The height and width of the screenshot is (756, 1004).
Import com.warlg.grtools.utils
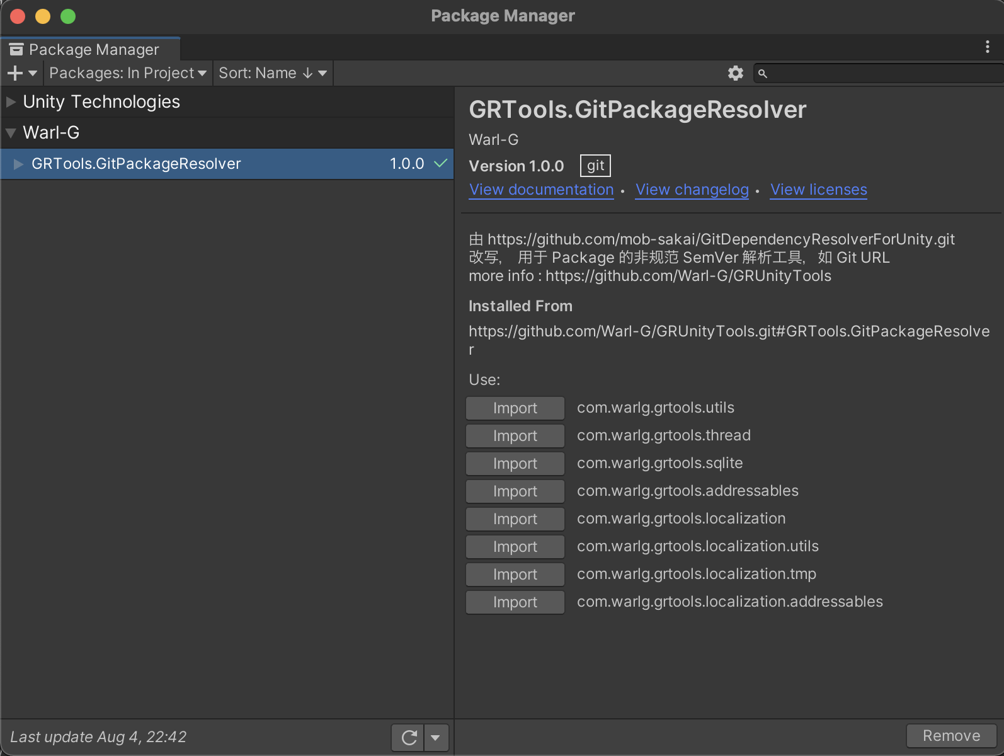(515, 408)
